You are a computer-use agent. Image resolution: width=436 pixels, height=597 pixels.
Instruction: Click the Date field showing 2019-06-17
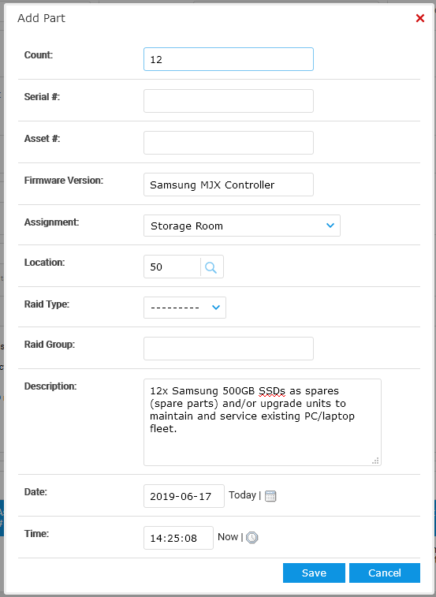[184, 496]
